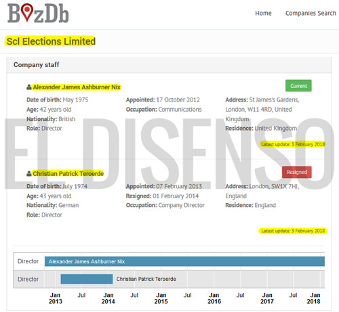Select 'Age: 42 years old' text
339x312 pixels.
[x=49, y=110]
